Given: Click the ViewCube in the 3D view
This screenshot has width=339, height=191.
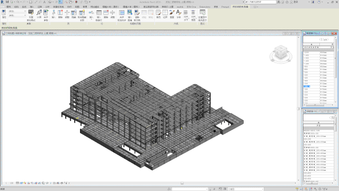Looking at the screenshot, I should click(x=281, y=54).
